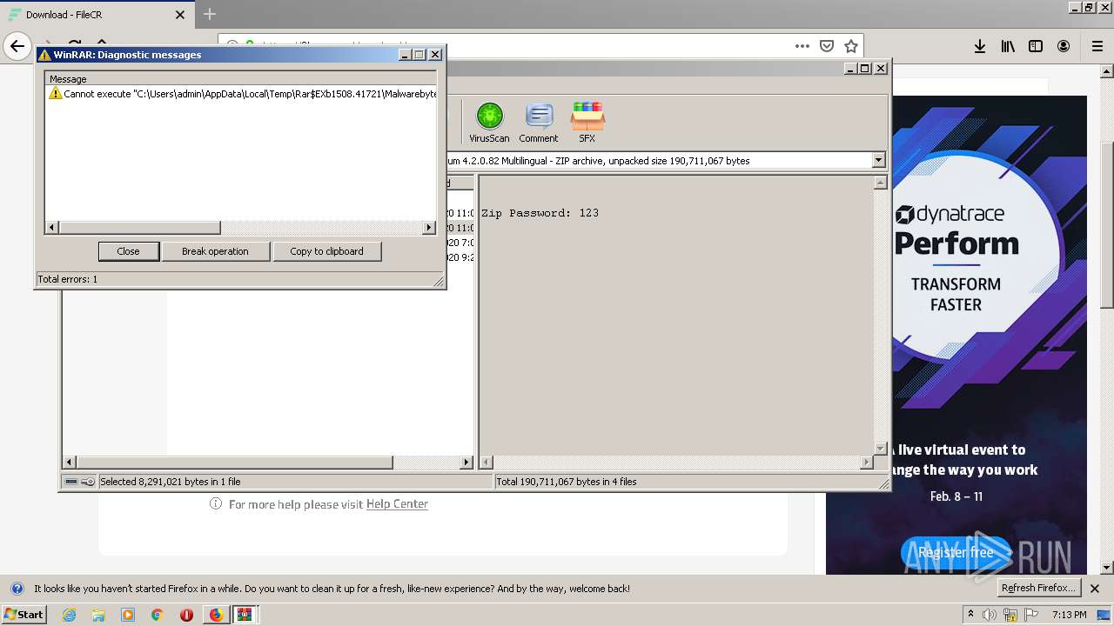Click the Pocket save icon in address bar
The width and height of the screenshot is (1114, 626).
pyautogui.click(x=827, y=46)
